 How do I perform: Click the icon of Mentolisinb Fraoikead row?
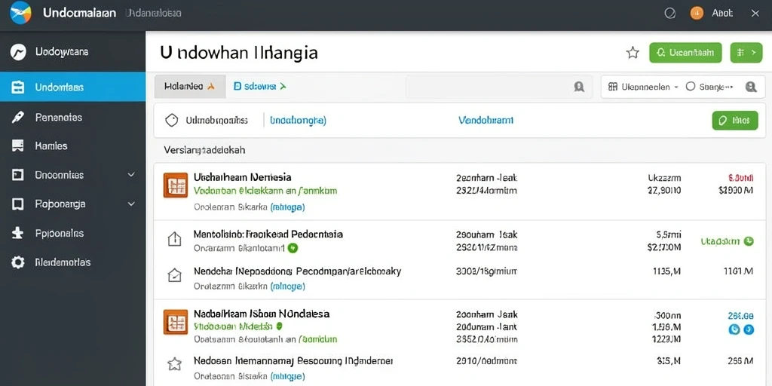point(174,240)
